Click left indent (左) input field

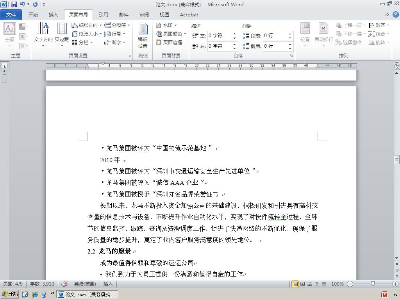[220, 36]
